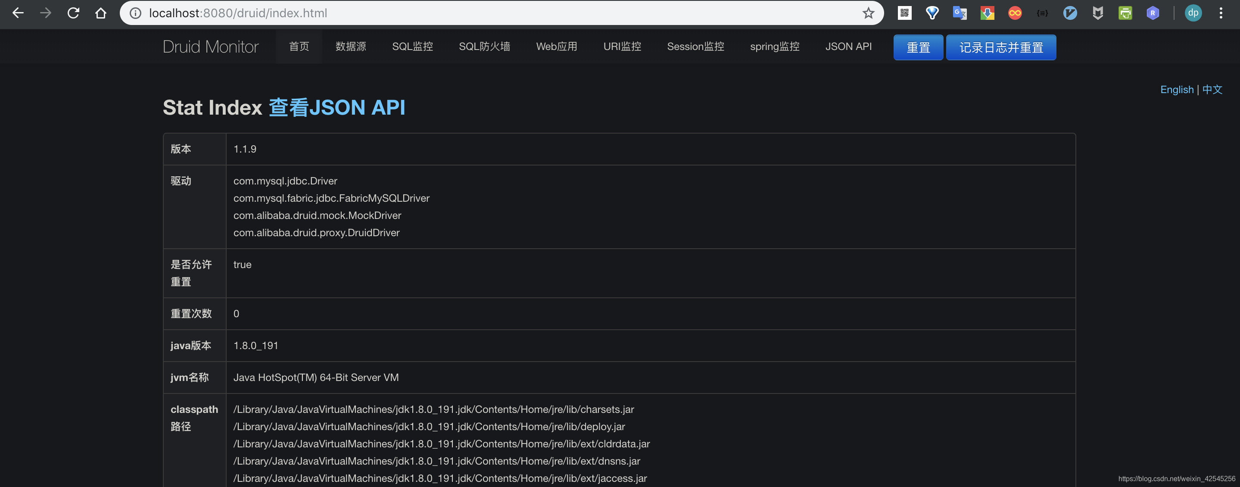This screenshot has height=487, width=1240.
Task: Click the Druid Monitor brand title
Action: pos(210,47)
